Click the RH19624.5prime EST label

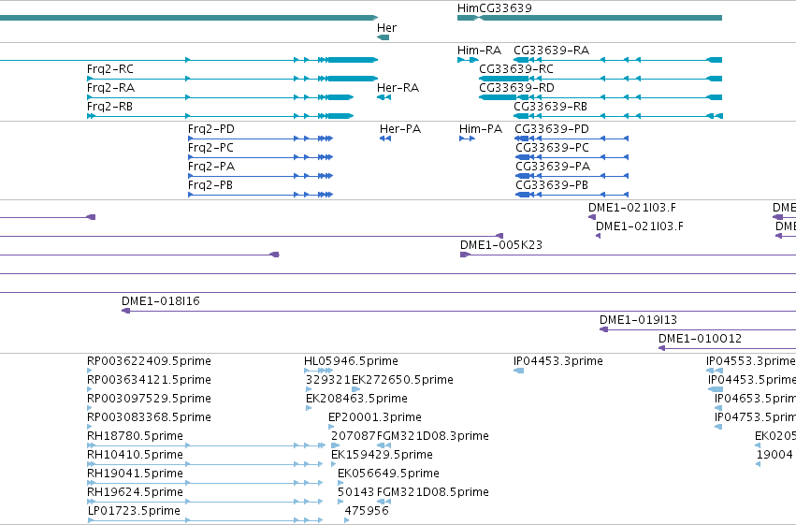(135, 493)
